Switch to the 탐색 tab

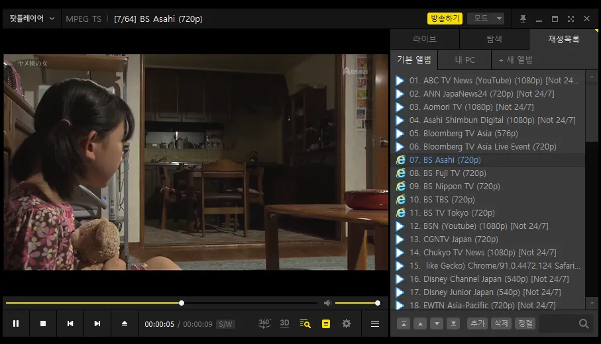(494, 39)
